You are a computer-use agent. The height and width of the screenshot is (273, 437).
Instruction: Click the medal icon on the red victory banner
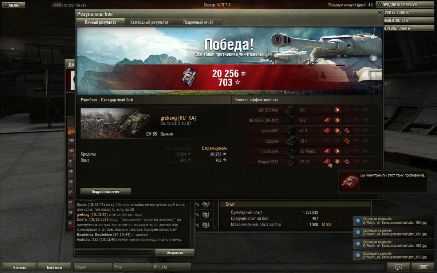tap(188, 76)
